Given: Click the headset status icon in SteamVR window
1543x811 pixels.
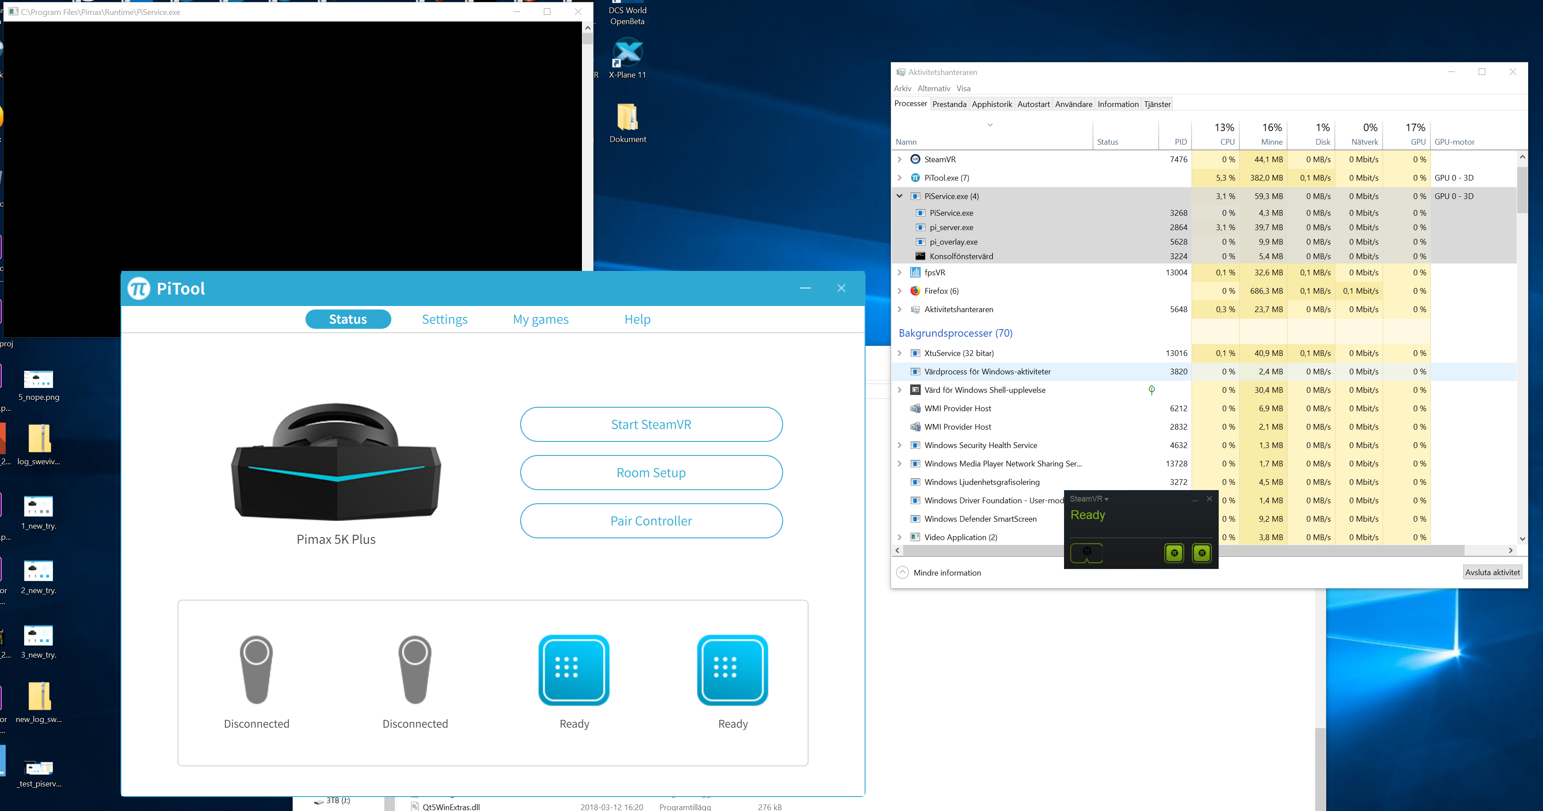Looking at the screenshot, I should point(1086,553).
